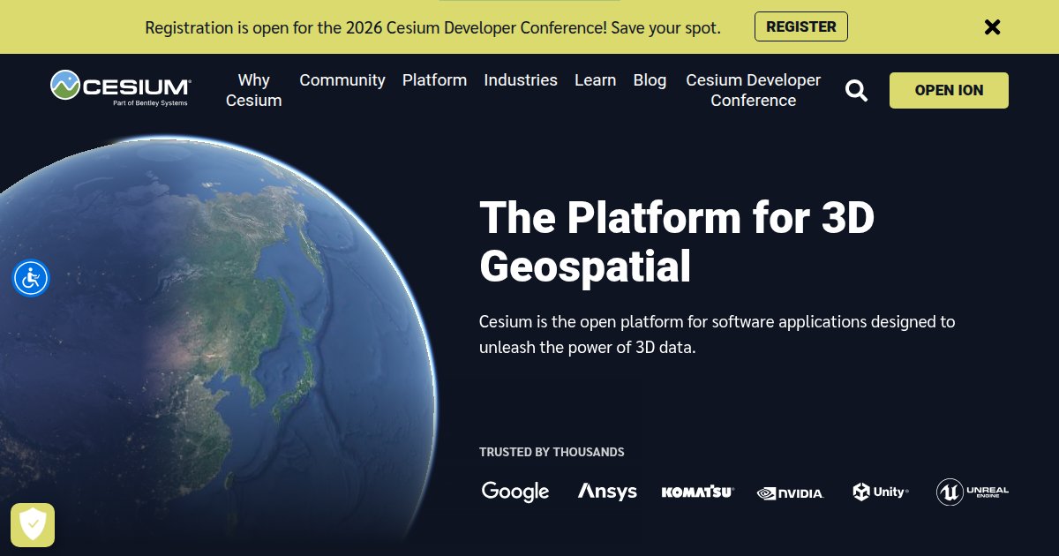The width and height of the screenshot is (1059, 556).
Task: Open the Platform menu
Action: coord(434,80)
